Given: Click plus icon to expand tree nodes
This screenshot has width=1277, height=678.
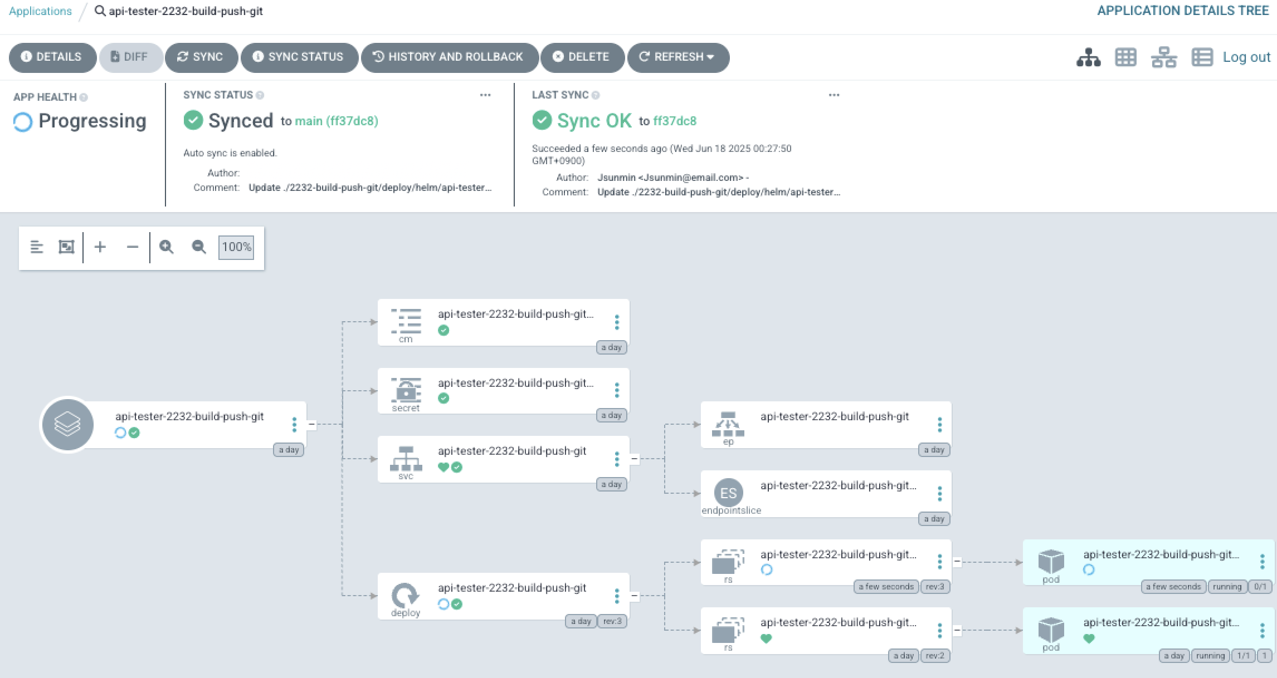Looking at the screenshot, I should [100, 247].
